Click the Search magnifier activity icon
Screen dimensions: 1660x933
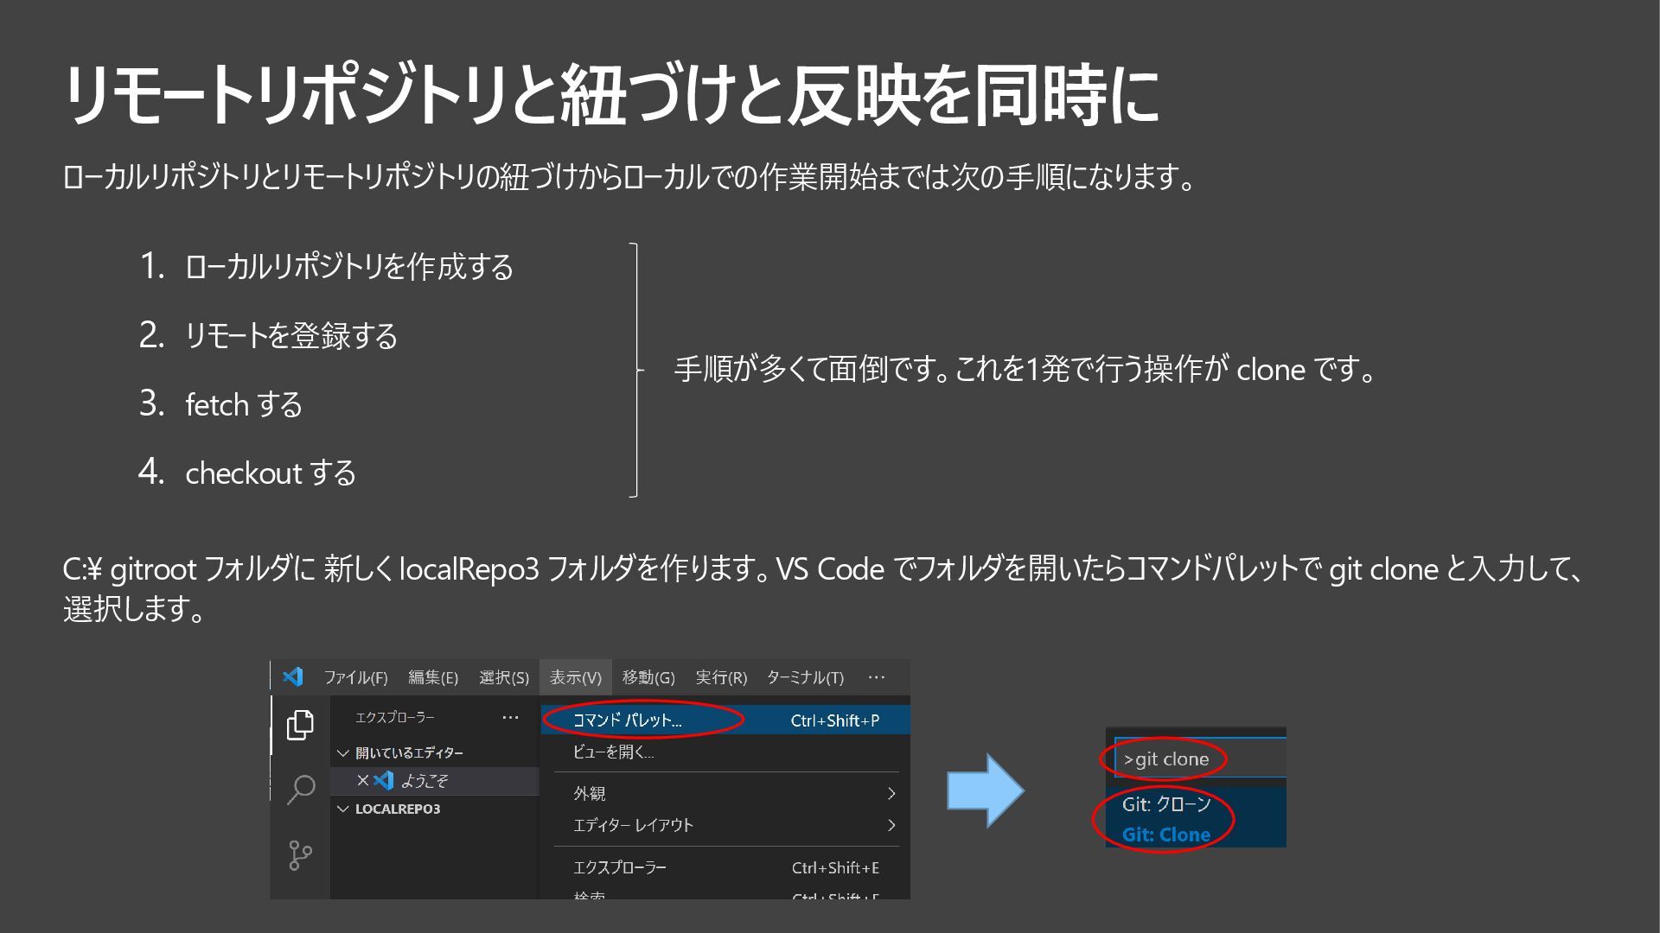[300, 789]
